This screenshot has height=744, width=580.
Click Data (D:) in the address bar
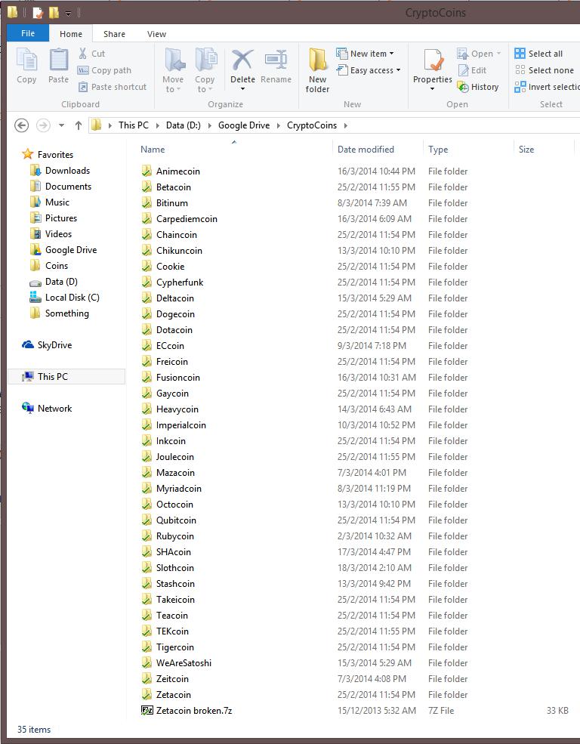[183, 125]
